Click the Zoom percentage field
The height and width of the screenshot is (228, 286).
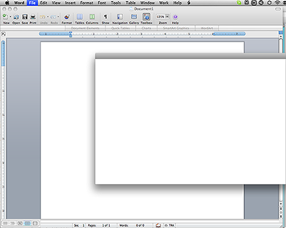pos(160,17)
